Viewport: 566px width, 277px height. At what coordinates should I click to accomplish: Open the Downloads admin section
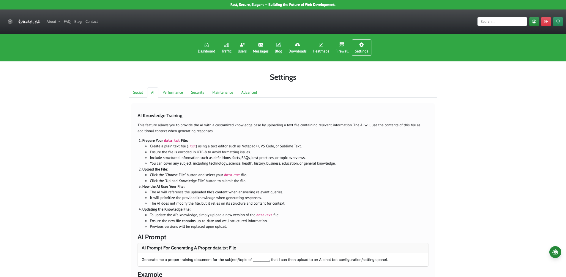297,48
